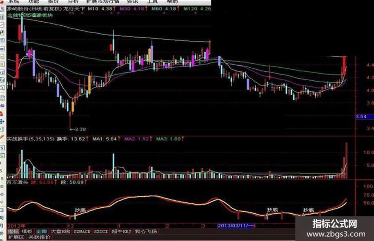Image resolution: width=374 pixels, height=241 pixels.
Task: Open the 工具 menu
Action: pyautogui.click(x=152, y=2)
